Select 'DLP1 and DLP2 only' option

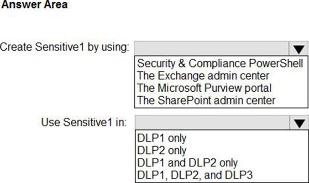pyautogui.click(x=187, y=162)
